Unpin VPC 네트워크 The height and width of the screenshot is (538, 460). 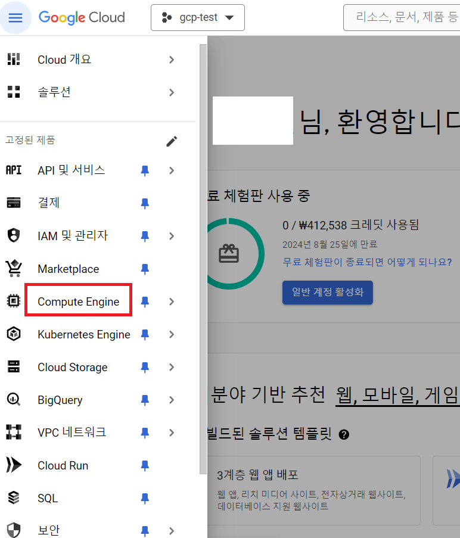pos(145,433)
